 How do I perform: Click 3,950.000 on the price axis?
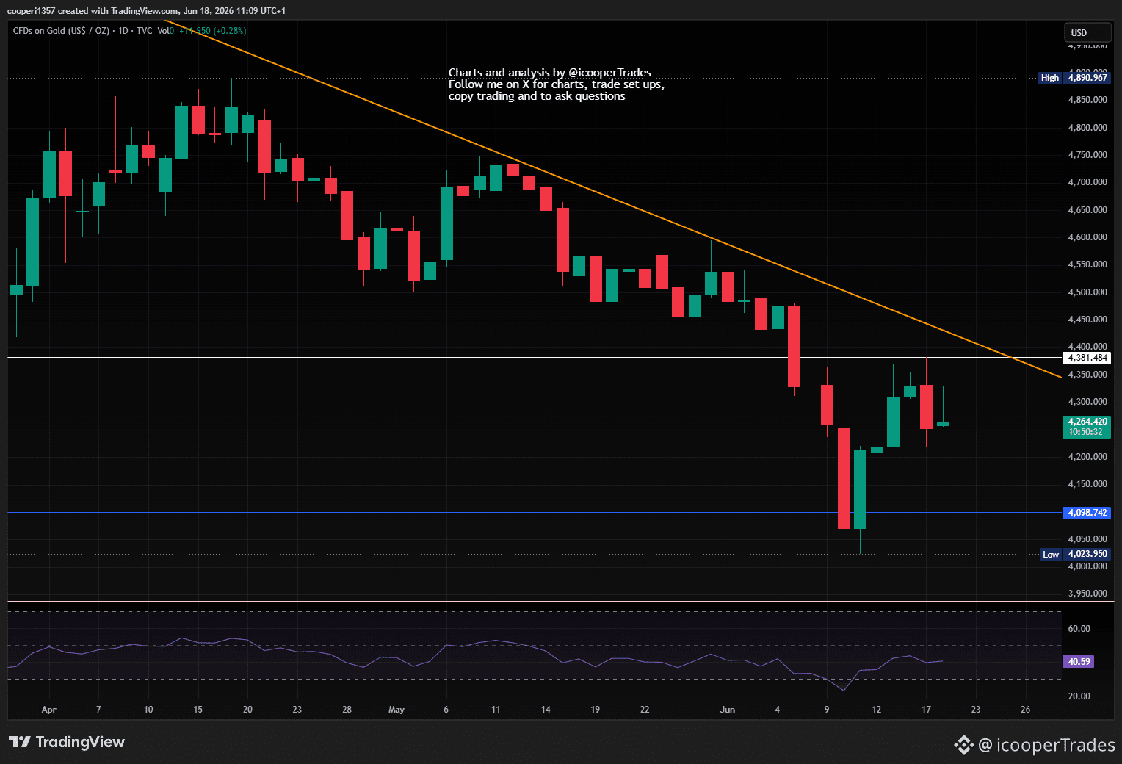(1087, 594)
